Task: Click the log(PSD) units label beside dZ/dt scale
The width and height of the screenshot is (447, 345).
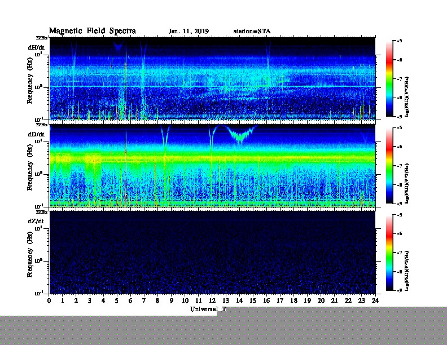Action: coord(407,271)
